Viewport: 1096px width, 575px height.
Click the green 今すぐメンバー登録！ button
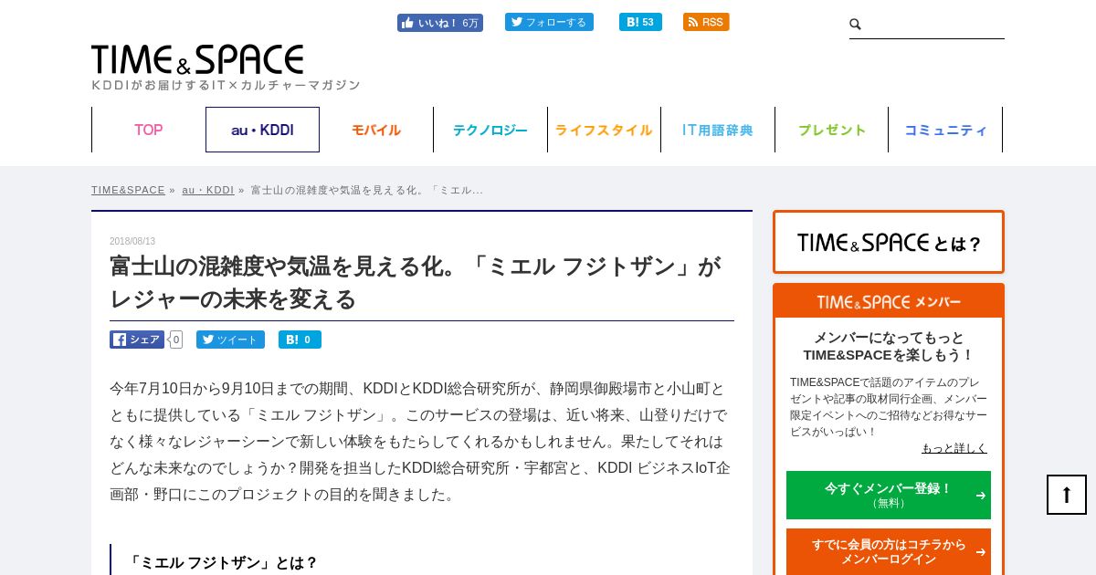[889, 495]
